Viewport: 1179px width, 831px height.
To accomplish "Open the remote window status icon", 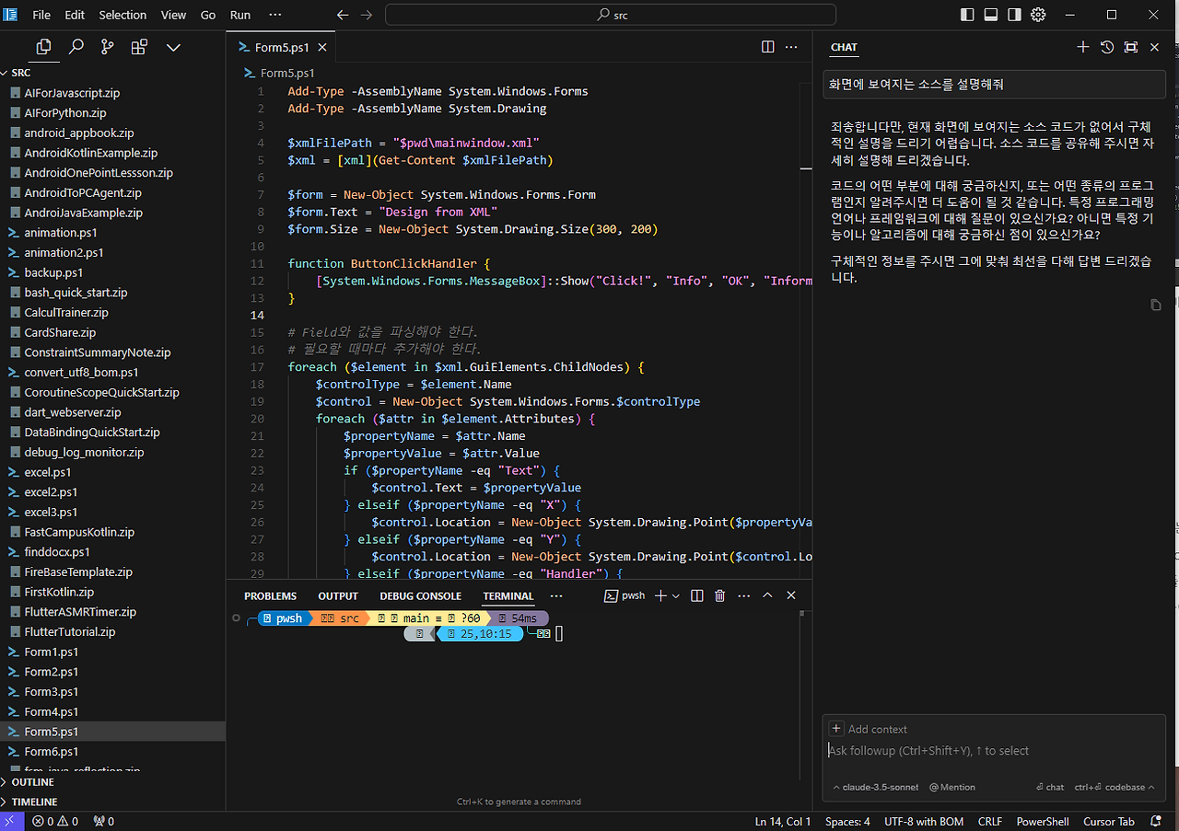I will [x=12, y=821].
